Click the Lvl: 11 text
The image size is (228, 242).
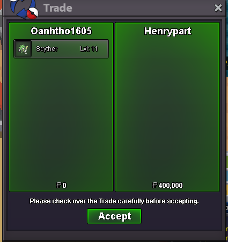[x=89, y=49]
